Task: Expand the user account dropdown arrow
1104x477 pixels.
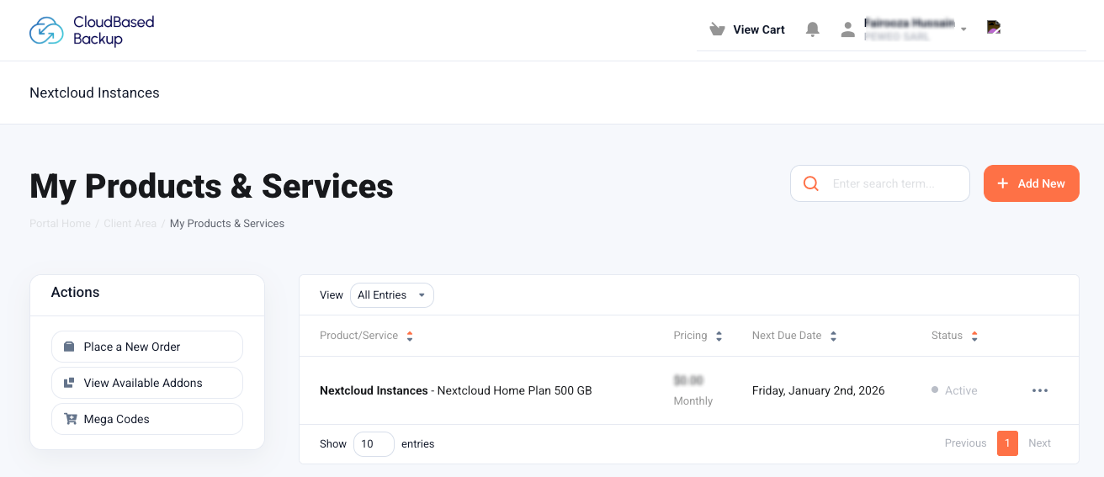Action: point(963,29)
